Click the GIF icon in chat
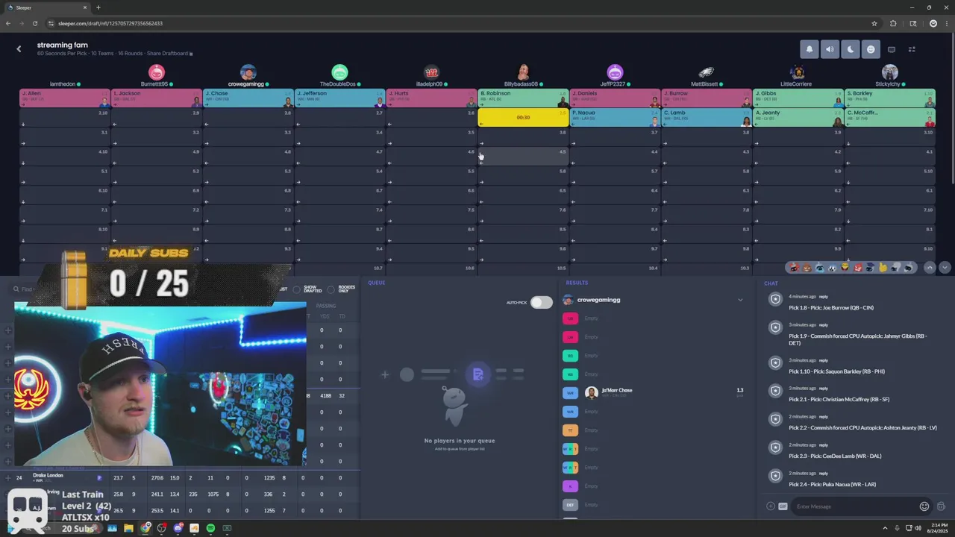The width and height of the screenshot is (955, 537). (783, 506)
